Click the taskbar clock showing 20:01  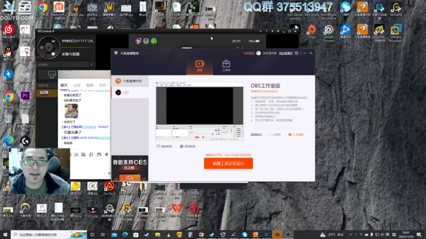(x=406, y=235)
